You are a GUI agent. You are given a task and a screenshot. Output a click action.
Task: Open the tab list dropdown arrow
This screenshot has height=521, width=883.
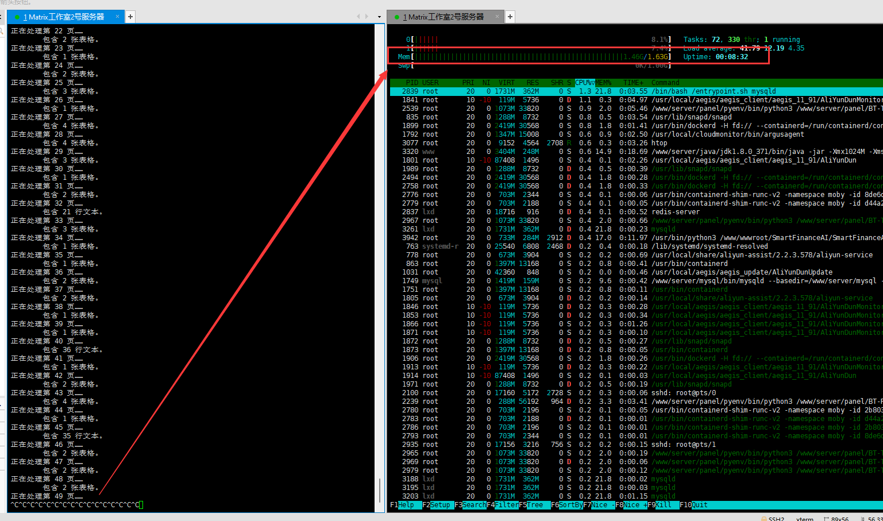[379, 17]
